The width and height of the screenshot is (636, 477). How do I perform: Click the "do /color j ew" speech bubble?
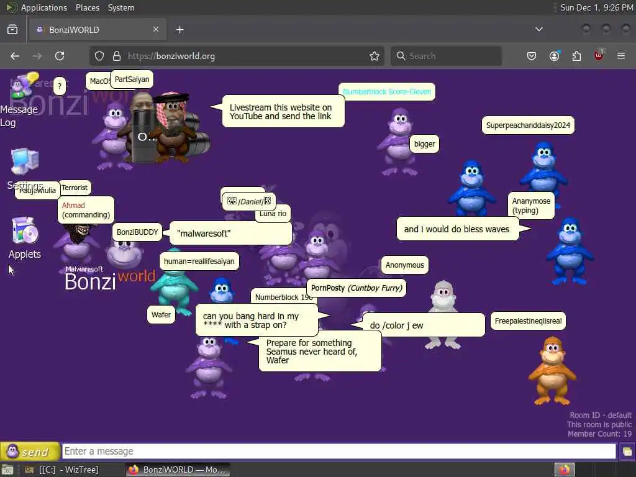point(424,325)
